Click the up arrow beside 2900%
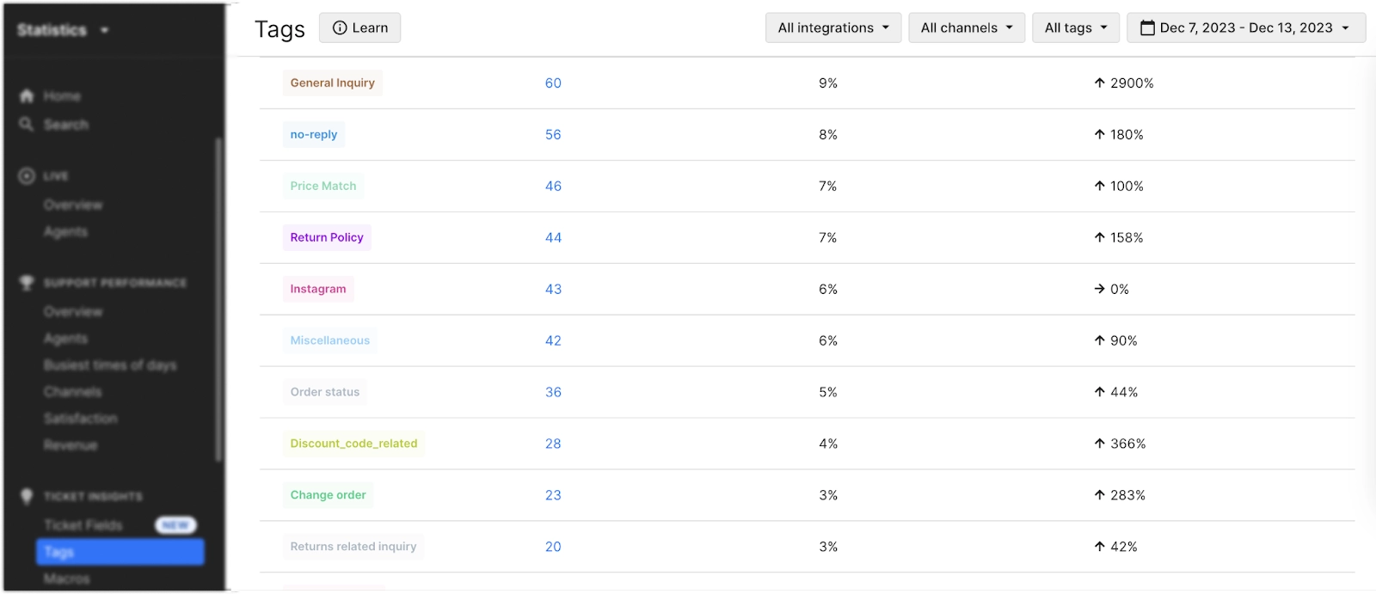The image size is (1376, 594). click(x=1099, y=83)
